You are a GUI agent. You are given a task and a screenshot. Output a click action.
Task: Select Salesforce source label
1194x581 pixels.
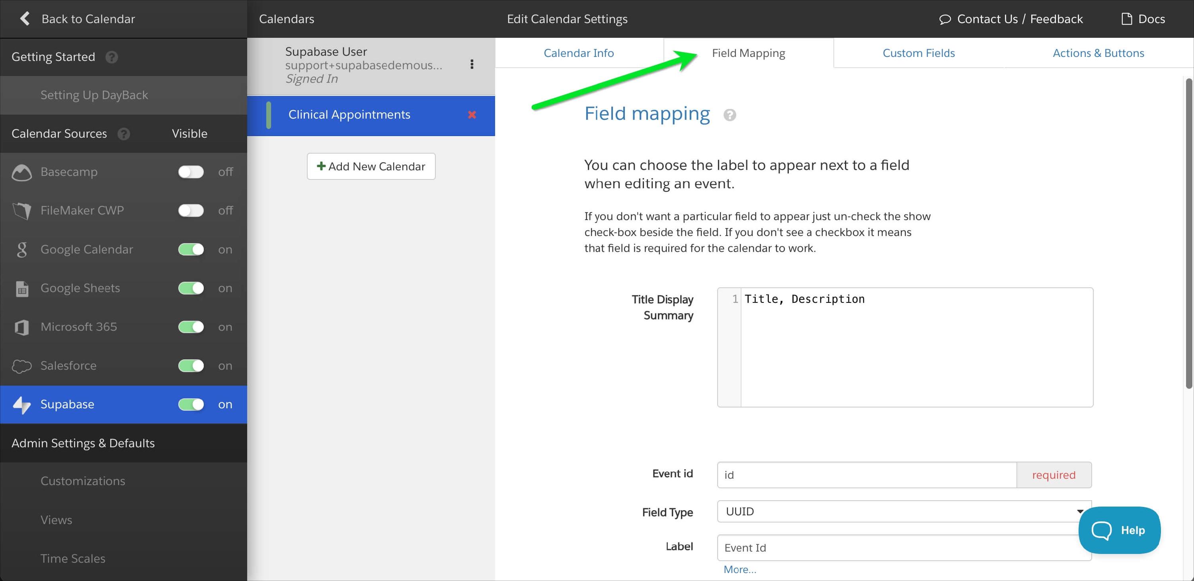click(68, 366)
